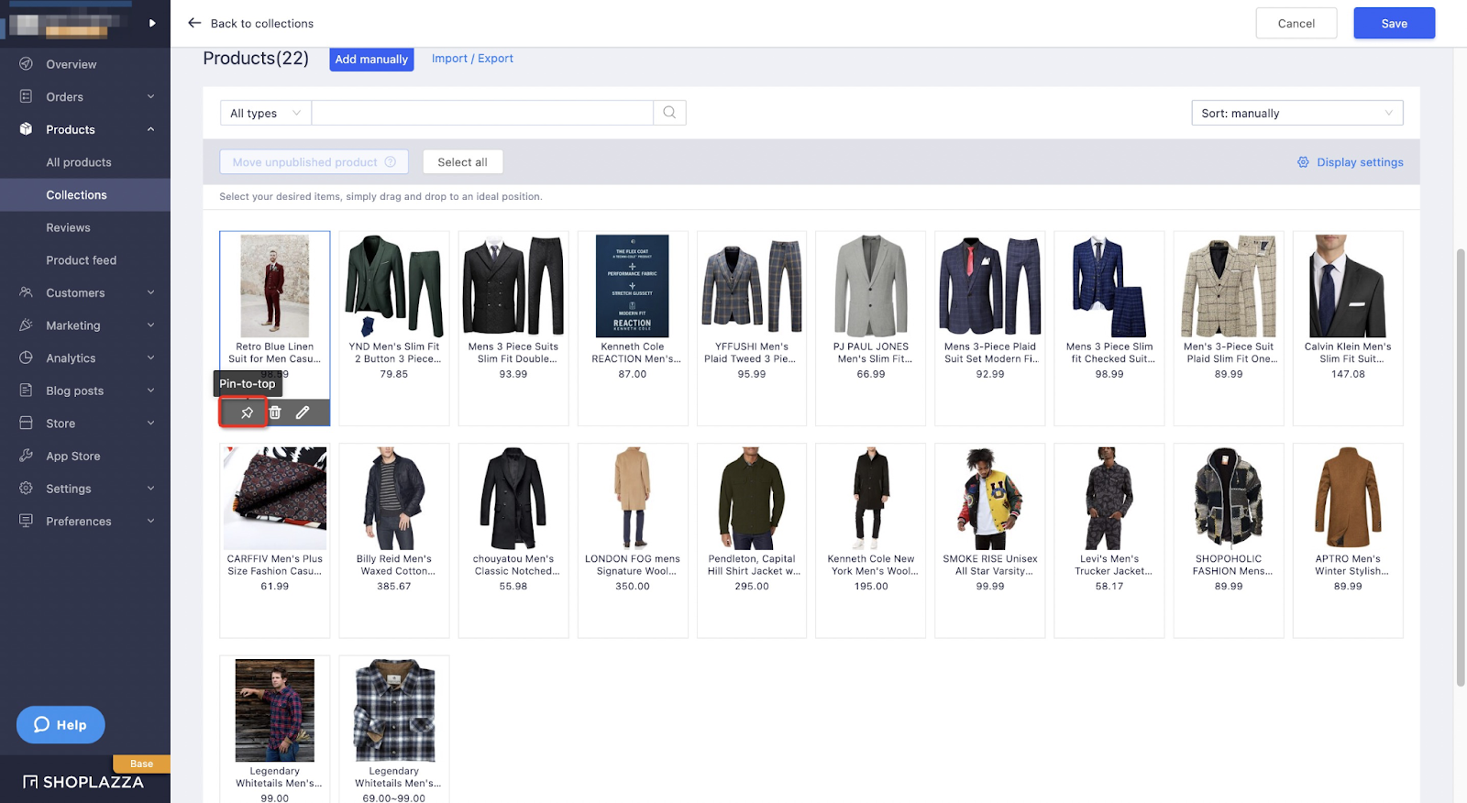Viewport: 1467px width, 803px height.
Task: Select the Billy Reid Waxed Cotton jacket thumbnail
Action: (394, 498)
